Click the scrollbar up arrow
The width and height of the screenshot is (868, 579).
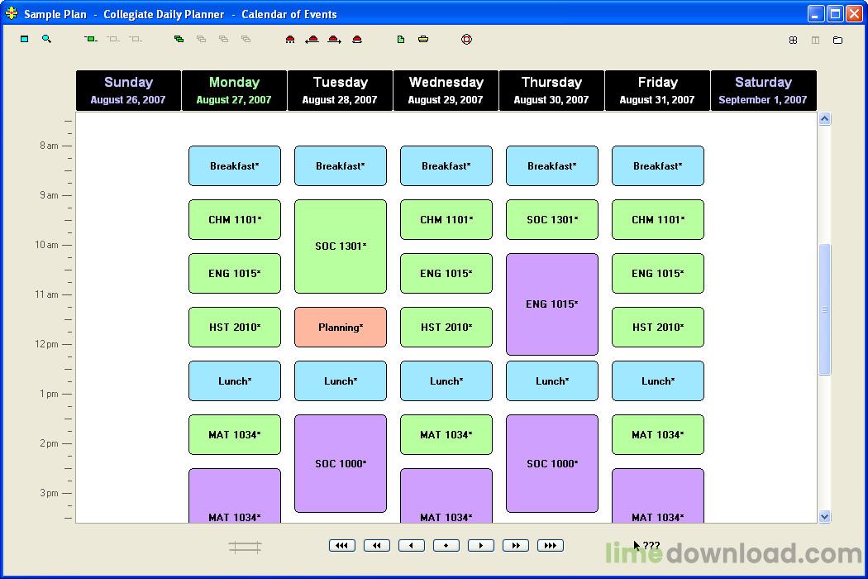[824, 119]
